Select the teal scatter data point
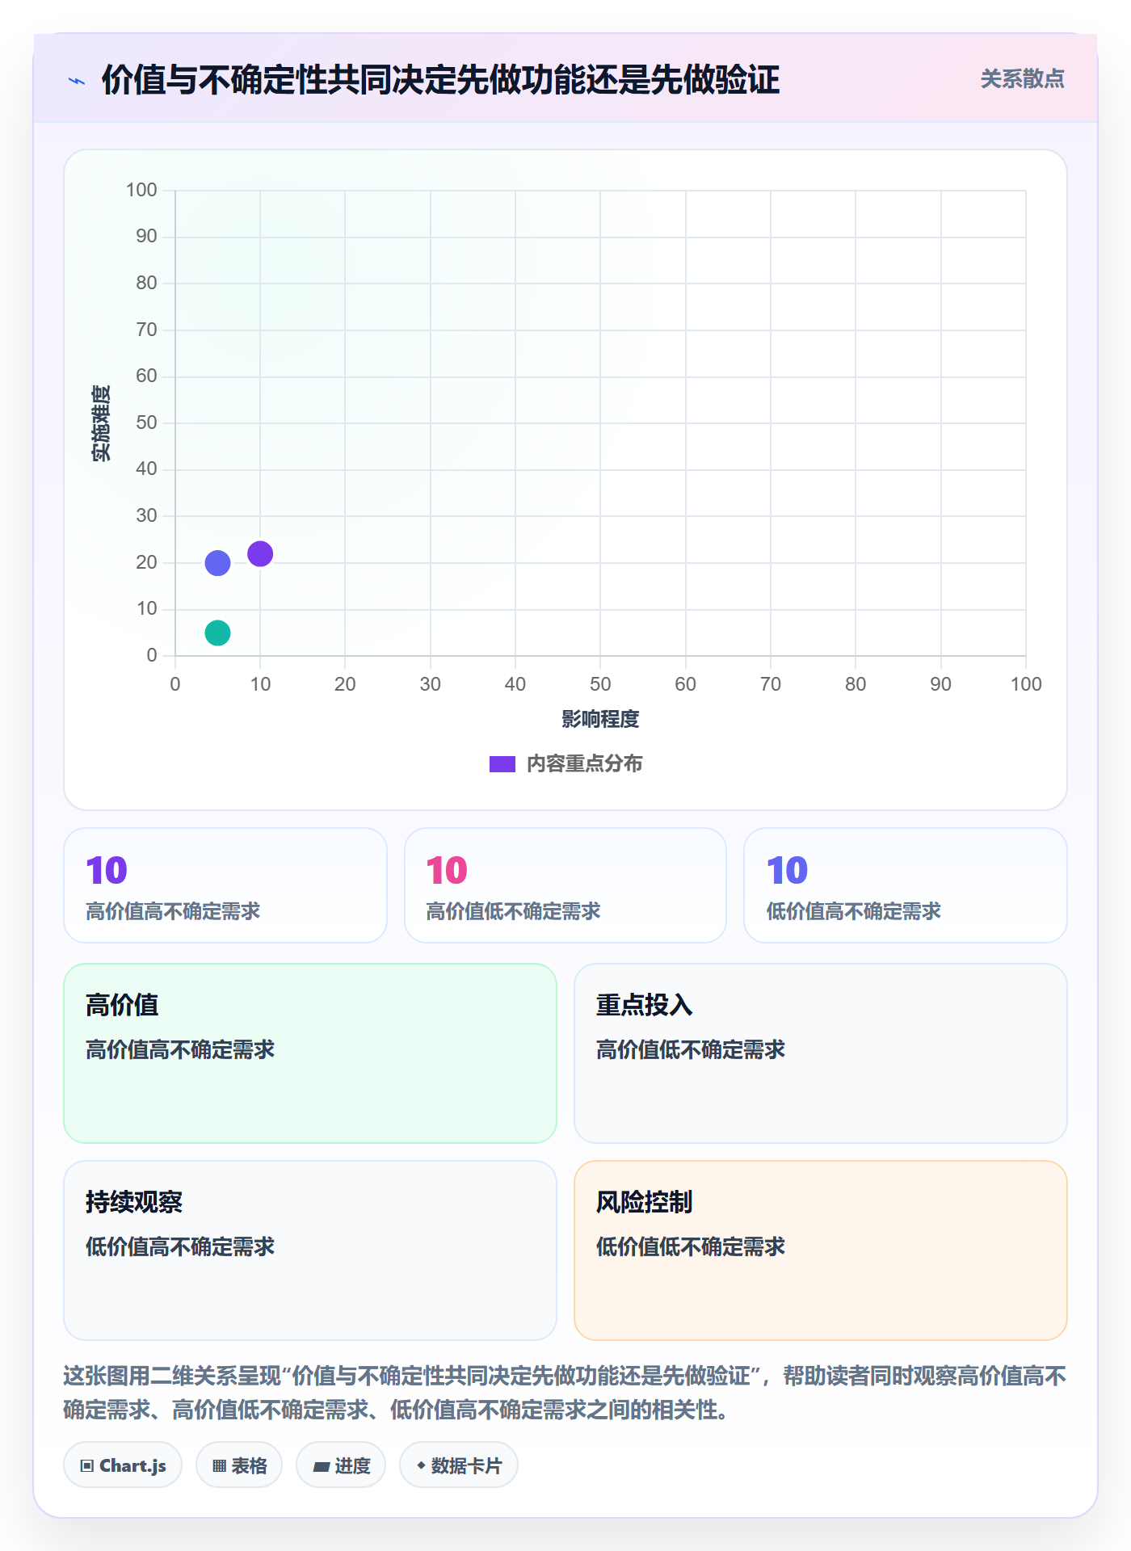The image size is (1131, 1551). (x=217, y=633)
